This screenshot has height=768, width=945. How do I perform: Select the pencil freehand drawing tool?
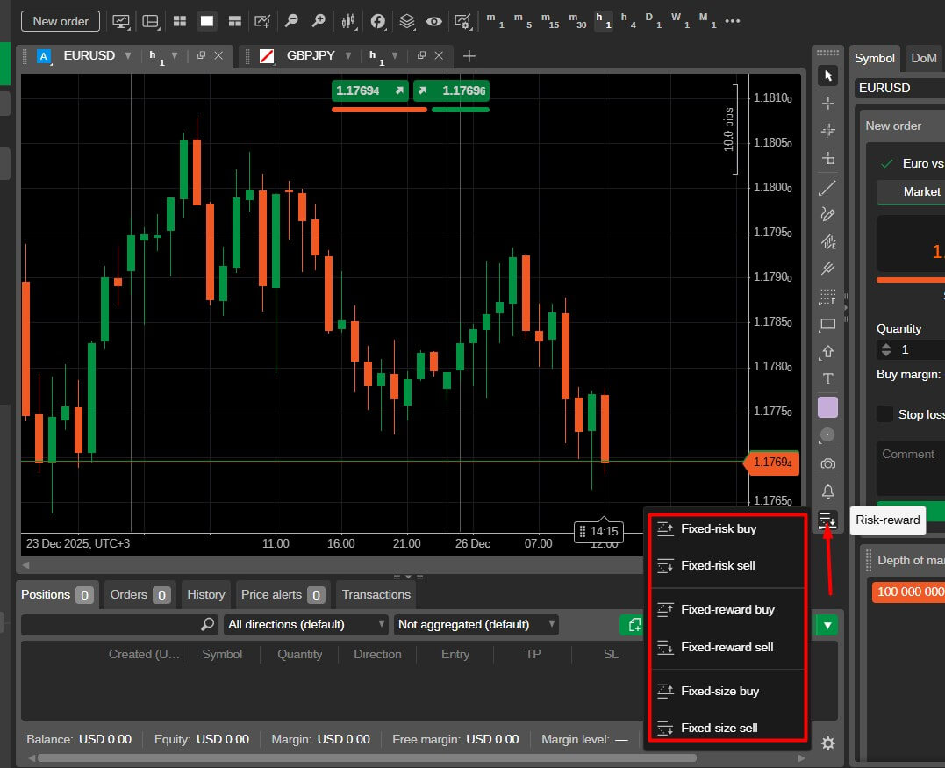827,214
